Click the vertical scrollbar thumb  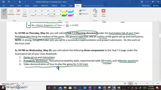click(x=160, y=35)
